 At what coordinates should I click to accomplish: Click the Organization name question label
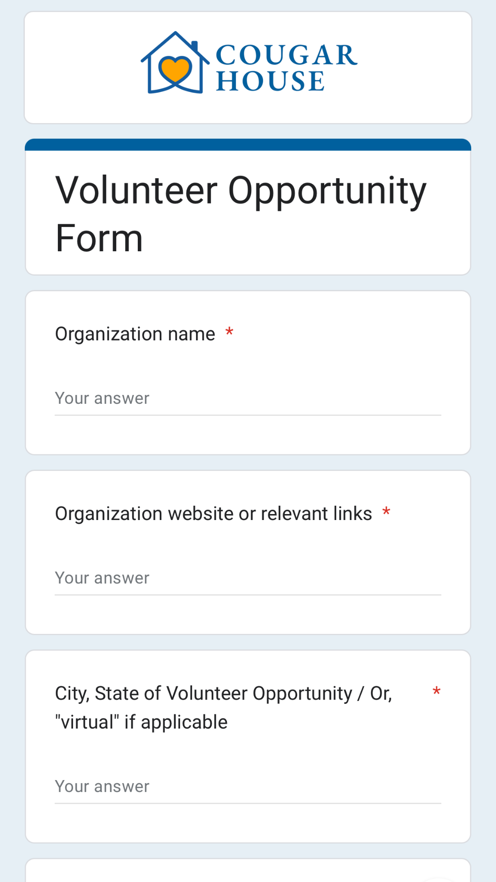135,334
